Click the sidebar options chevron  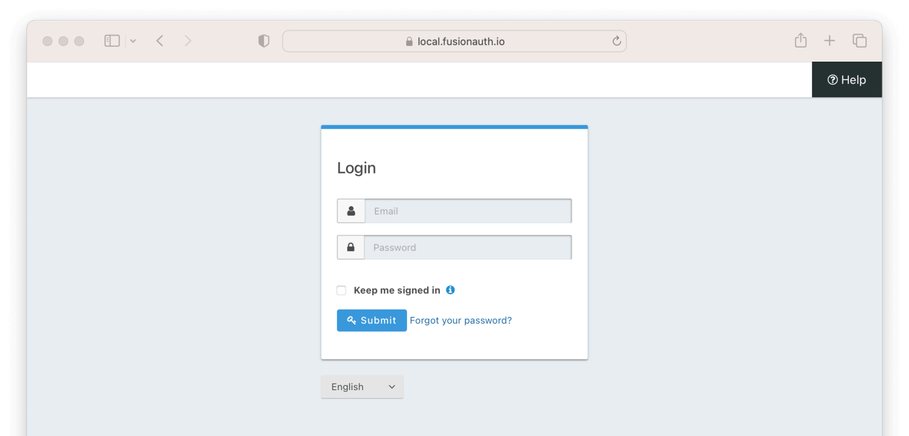[134, 40]
